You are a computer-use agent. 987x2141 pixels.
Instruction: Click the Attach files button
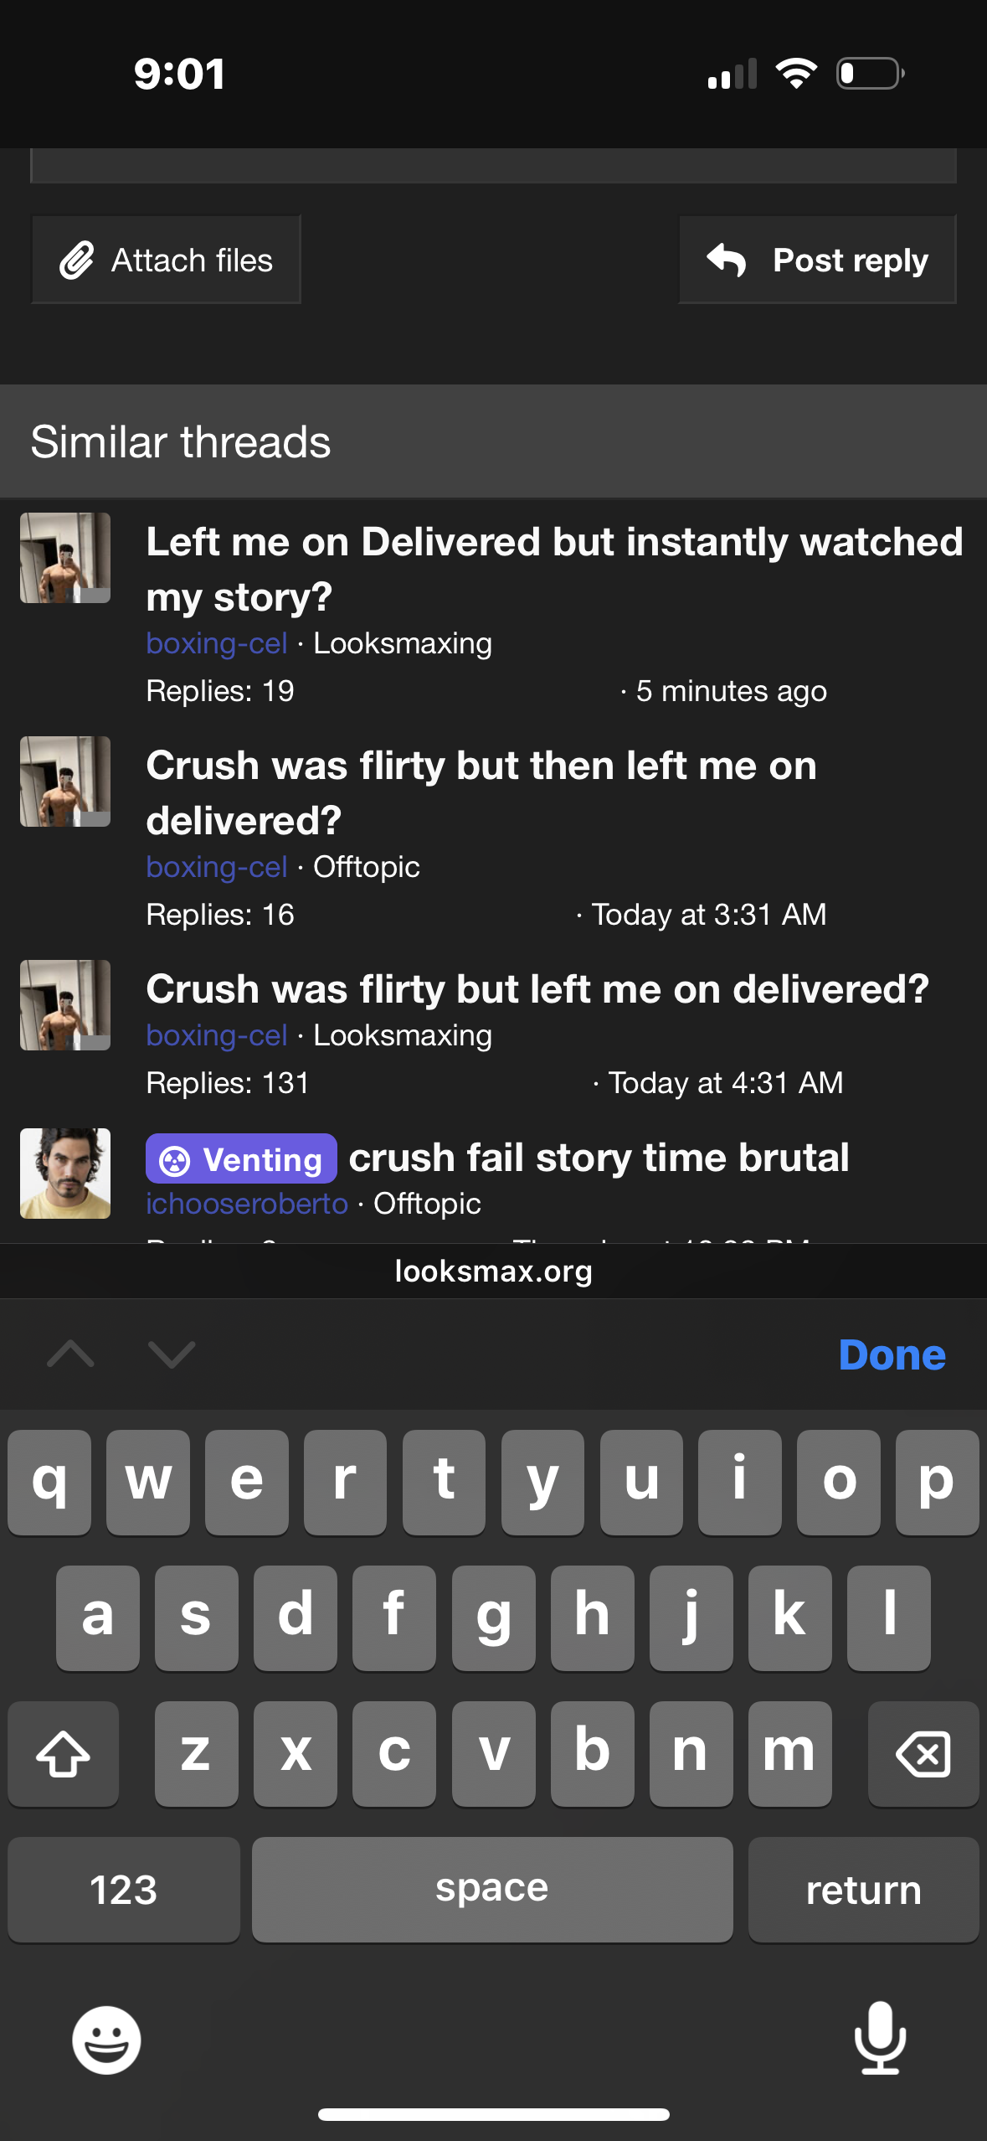tap(167, 261)
